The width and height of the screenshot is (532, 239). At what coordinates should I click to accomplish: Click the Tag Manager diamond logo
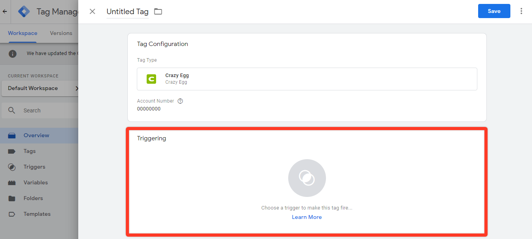24,11
